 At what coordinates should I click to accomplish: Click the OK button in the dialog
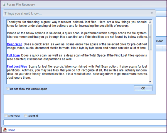(143, 88)
